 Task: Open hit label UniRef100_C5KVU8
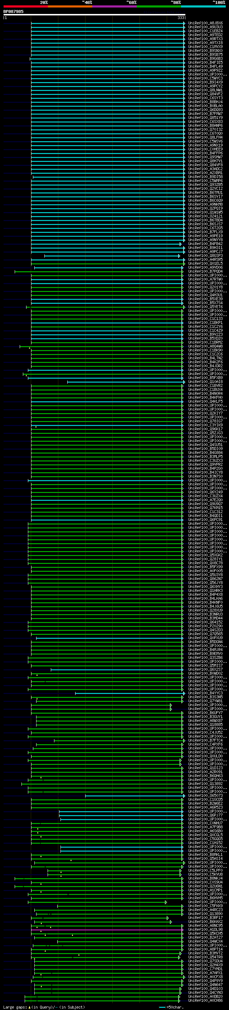click(205, 874)
